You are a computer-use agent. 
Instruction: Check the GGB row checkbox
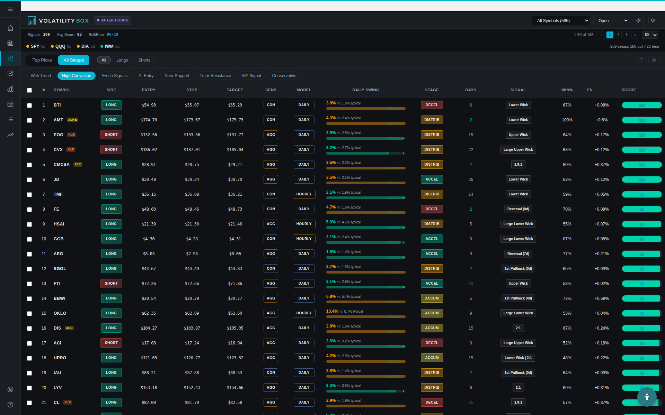pos(29,239)
